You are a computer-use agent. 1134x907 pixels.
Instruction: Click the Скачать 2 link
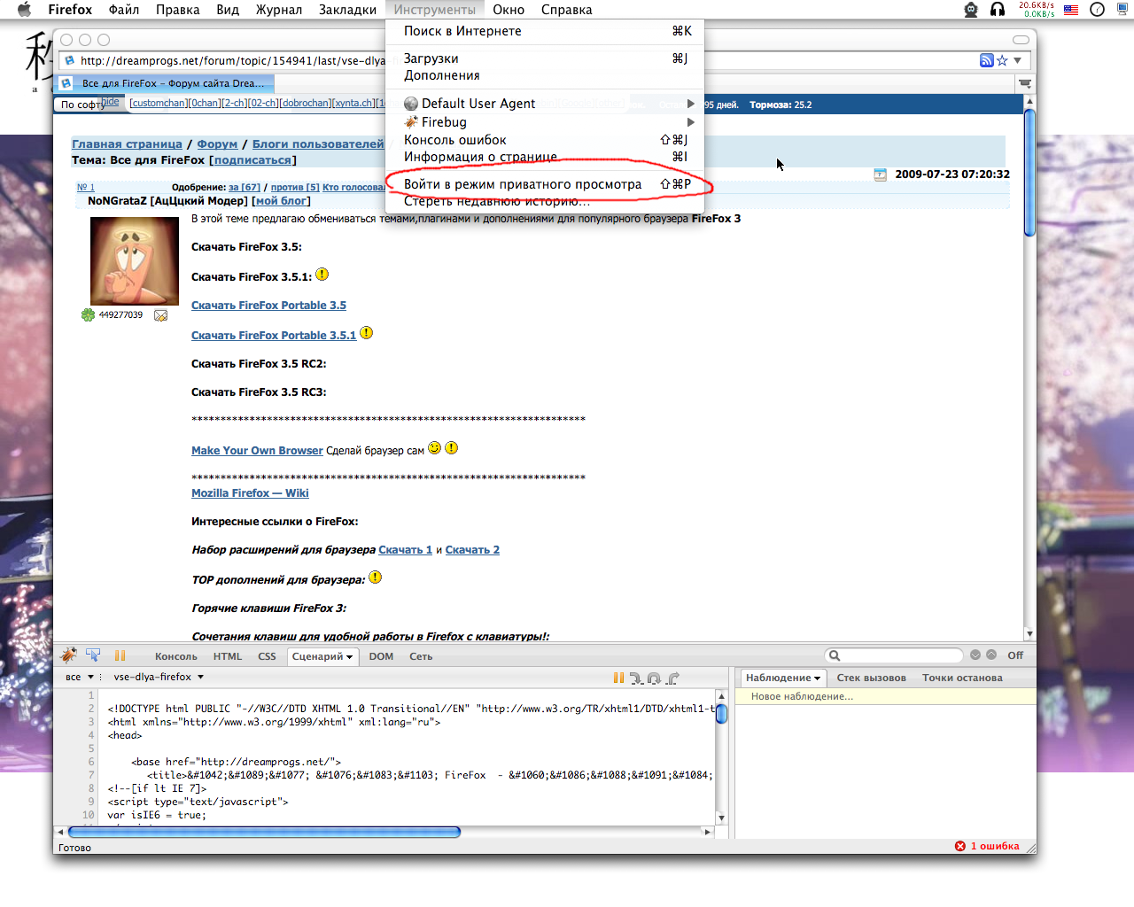tap(472, 550)
